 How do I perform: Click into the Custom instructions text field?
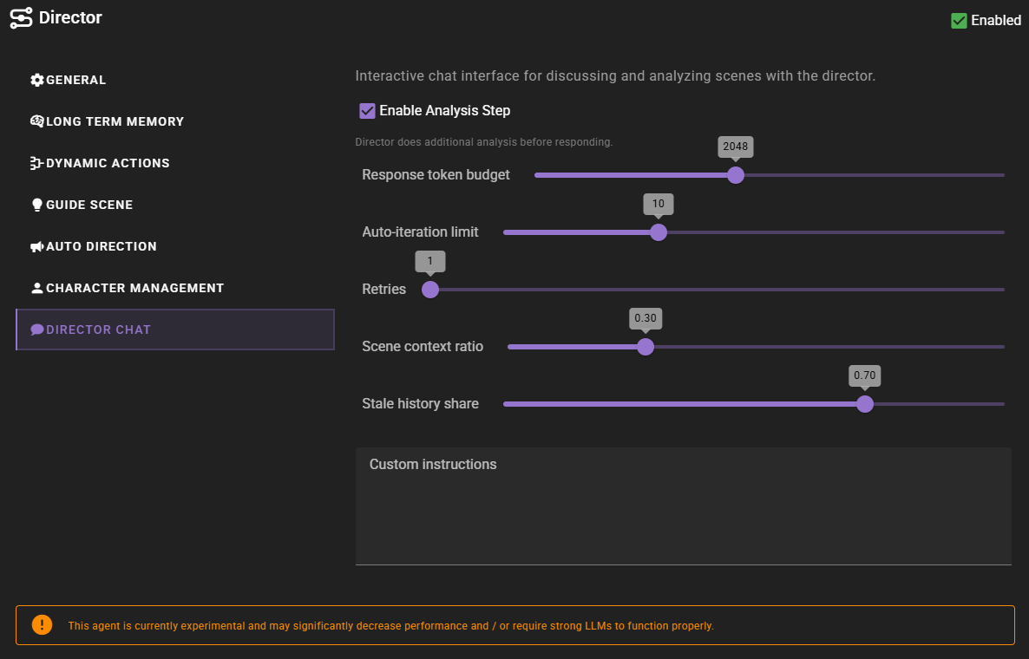(x=683, y=516)
